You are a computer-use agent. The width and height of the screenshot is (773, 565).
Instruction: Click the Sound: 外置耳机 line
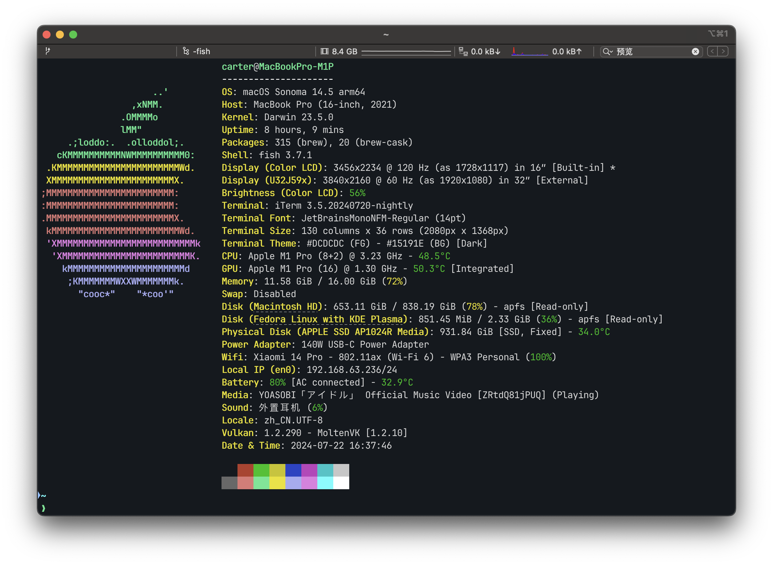point(274,408)
